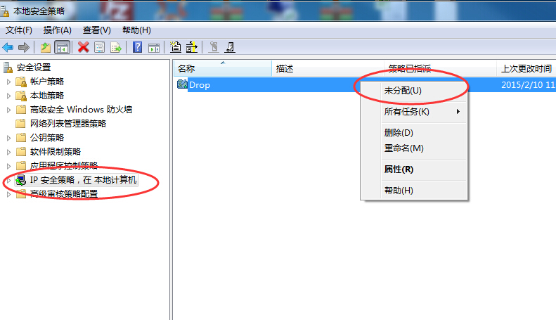Click the 上次更改时间 column header
Viewport: 556px width, 320px height.
(526, 68)
